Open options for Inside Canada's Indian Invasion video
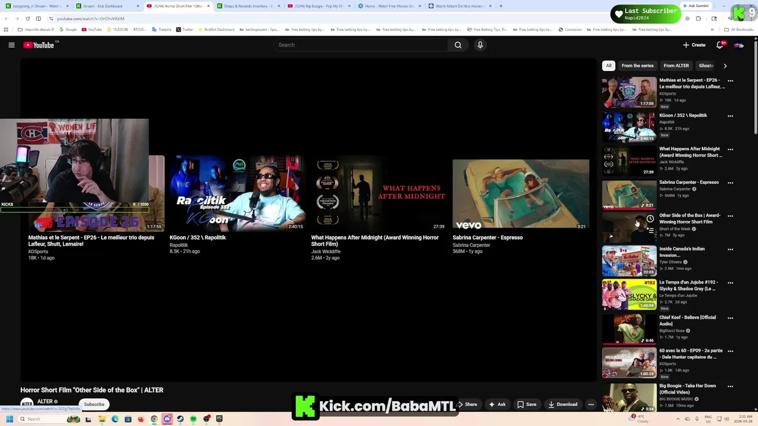 pyautogui.click(x=730, y=250)
